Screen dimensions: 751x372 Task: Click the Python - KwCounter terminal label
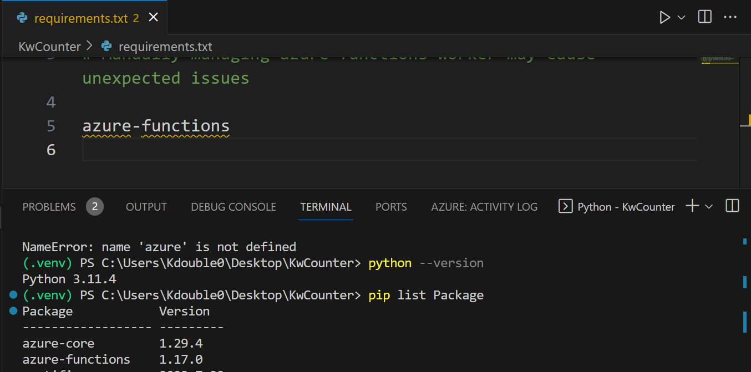[626, 207]
